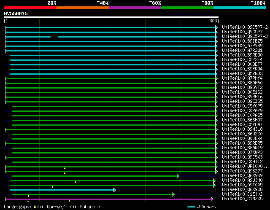Click the AV550015 query name

click(16, 13)
